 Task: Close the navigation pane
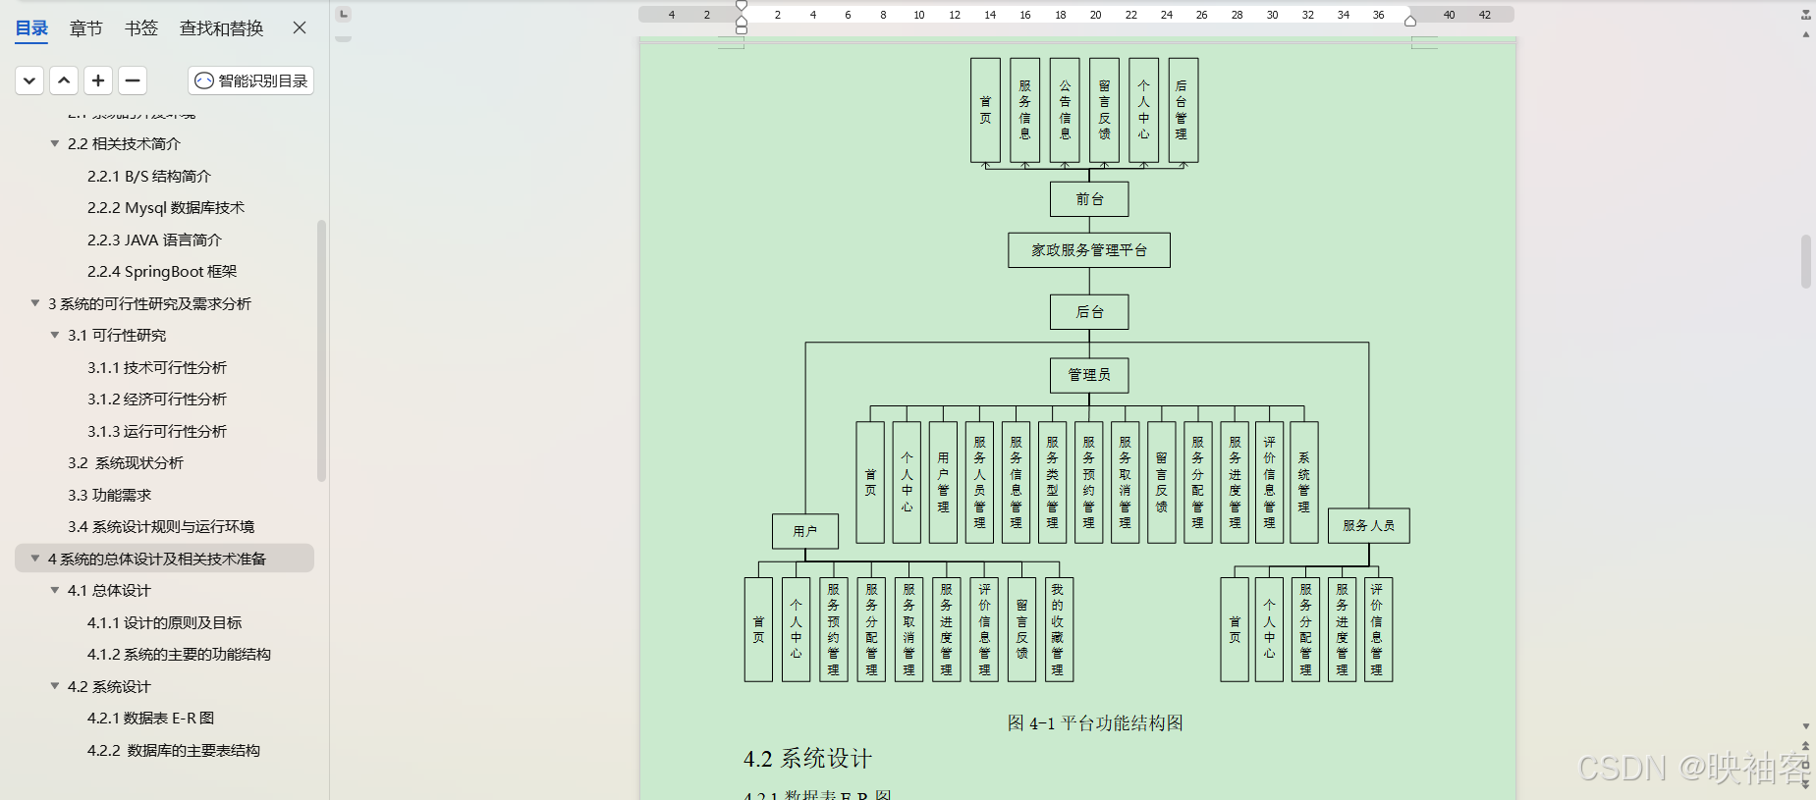click(300, 27)
